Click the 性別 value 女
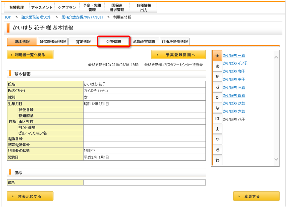Viewport: 287px width, 207px height. [86, 97]
